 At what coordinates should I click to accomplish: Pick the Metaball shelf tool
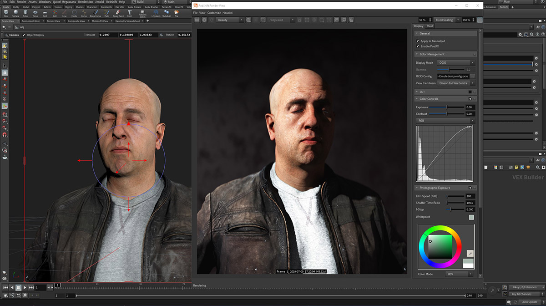coord(166,13)
